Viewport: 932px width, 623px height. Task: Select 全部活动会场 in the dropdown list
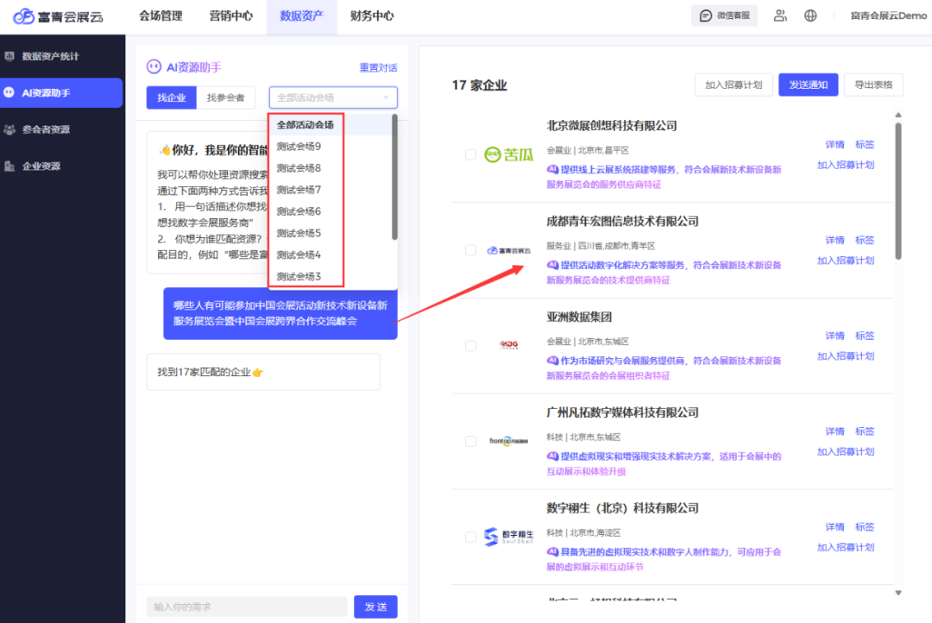coord(330,125)
